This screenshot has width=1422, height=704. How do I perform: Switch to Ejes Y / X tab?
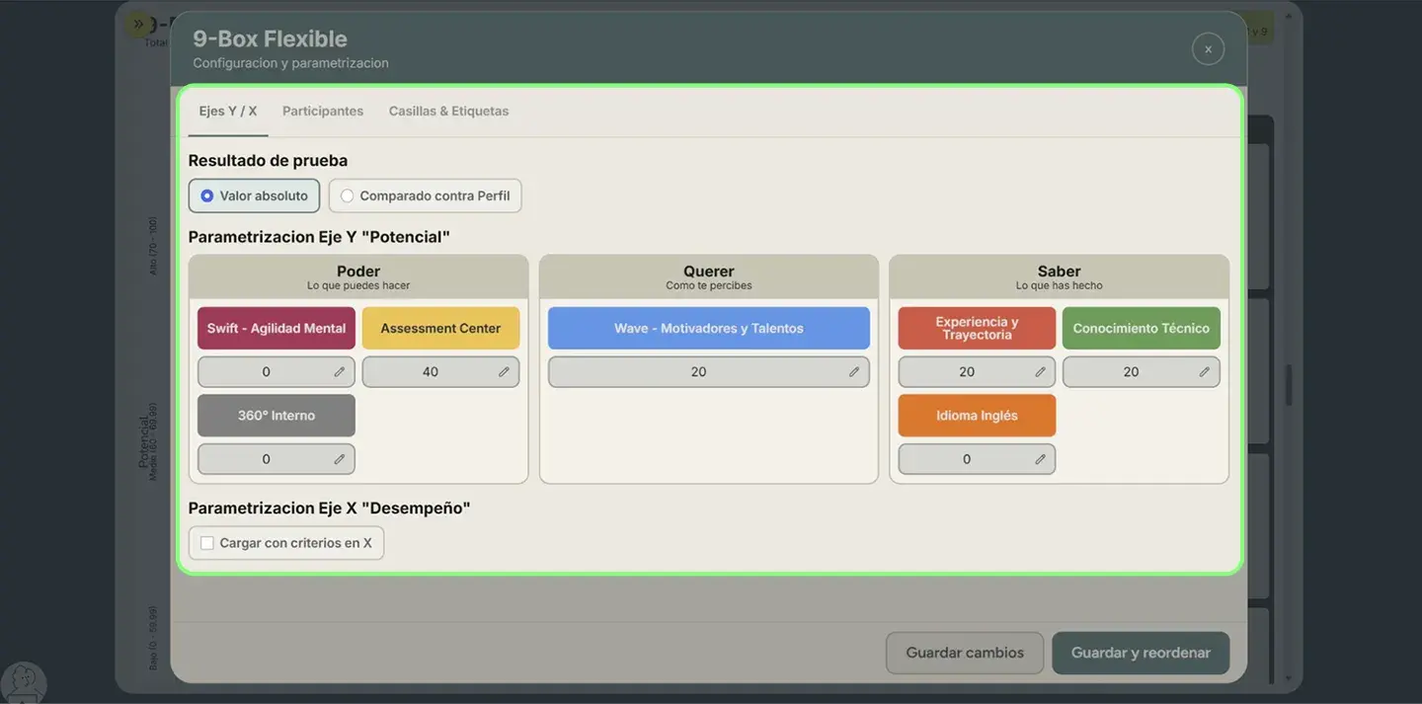click(228, 111)
